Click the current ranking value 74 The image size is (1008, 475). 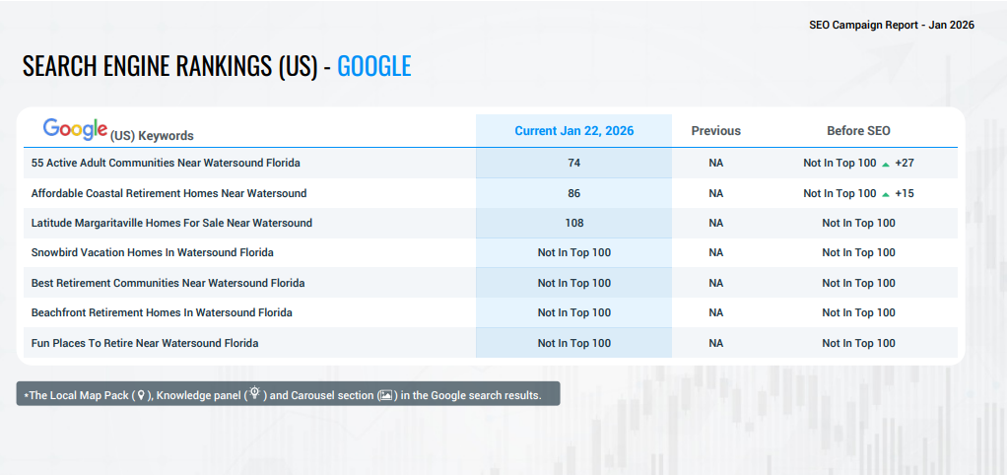click(x=574, y=163)
